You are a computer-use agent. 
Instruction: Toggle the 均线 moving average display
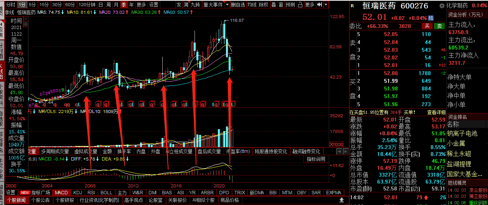(x=252, y=5)
